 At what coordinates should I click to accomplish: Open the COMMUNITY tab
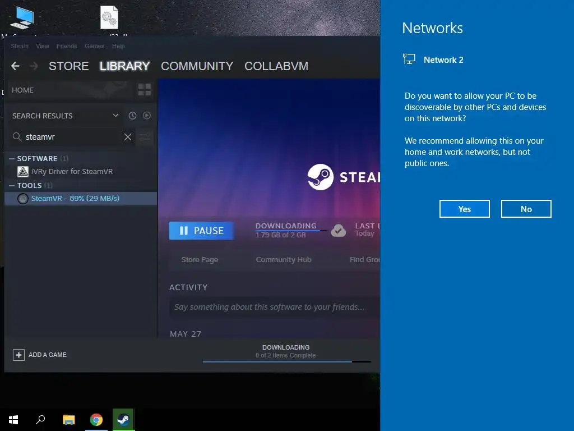coord(197,66)
